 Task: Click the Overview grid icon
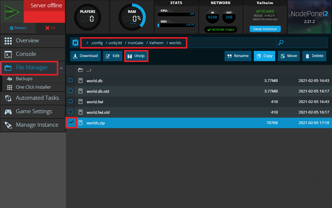pyautogui.click(x=8, y=41)
